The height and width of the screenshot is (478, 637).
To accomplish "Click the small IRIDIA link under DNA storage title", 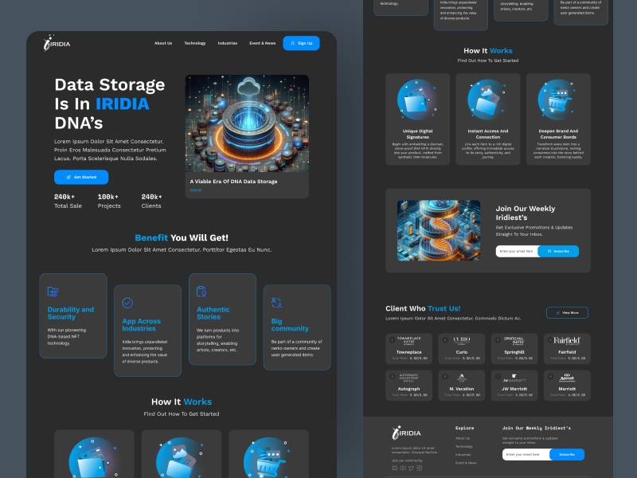I will pyautogui.click(x=195, y=190).
